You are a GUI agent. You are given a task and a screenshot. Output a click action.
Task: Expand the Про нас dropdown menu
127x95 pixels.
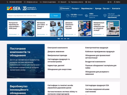107,8
